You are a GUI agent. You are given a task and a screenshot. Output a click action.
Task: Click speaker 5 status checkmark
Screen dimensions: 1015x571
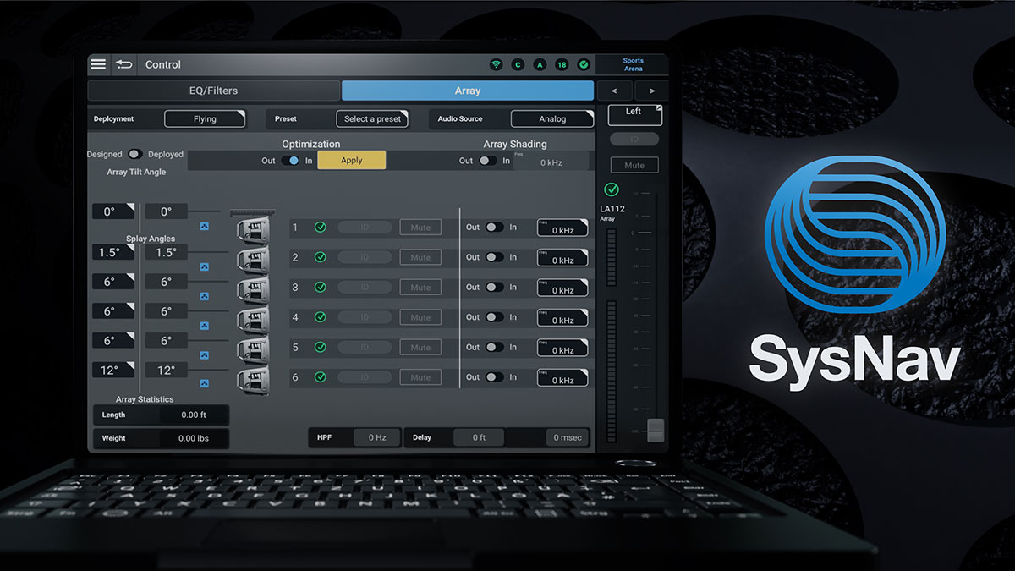(321, 347)
